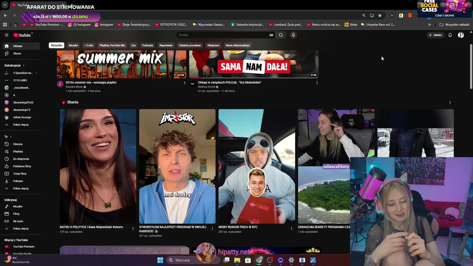This screenshot has height=266, width=473.
Task: Open Windows Start menu
Action: tap(160, 260)
